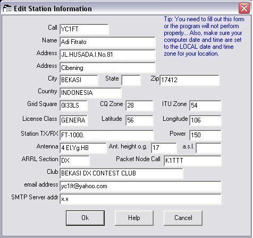Select the Antenna field 4 El.Yg.HB
This screenshot has width=253, height=238.
[83, 148]
